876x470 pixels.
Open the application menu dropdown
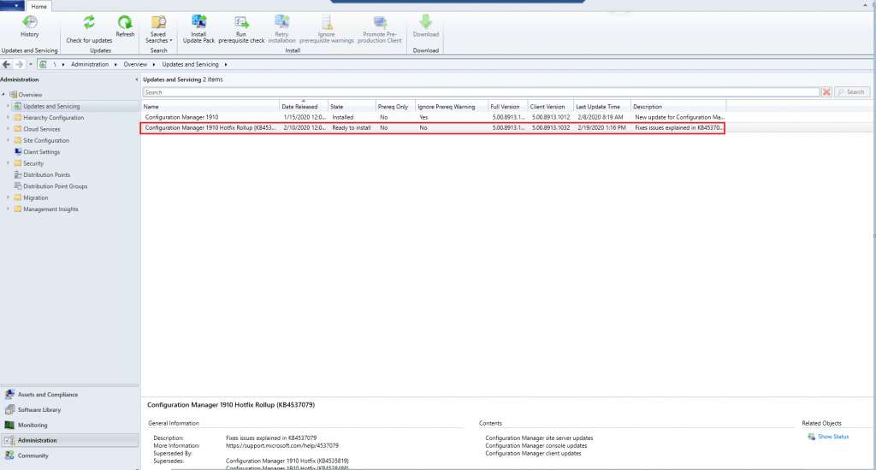12,6
